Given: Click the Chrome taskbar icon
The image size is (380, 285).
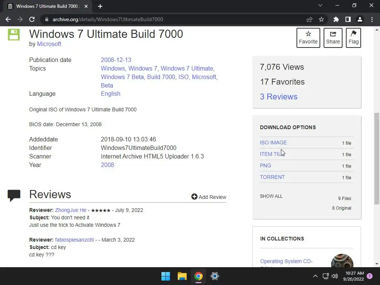Looking at the screenshot, I should pyautogui.click(x=198, y=276).
